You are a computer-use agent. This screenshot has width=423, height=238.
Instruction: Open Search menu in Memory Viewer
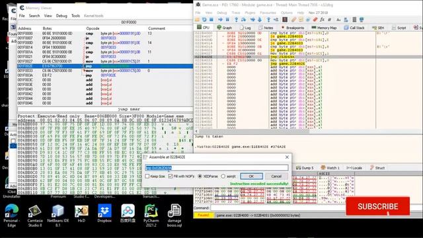point(34,16)
